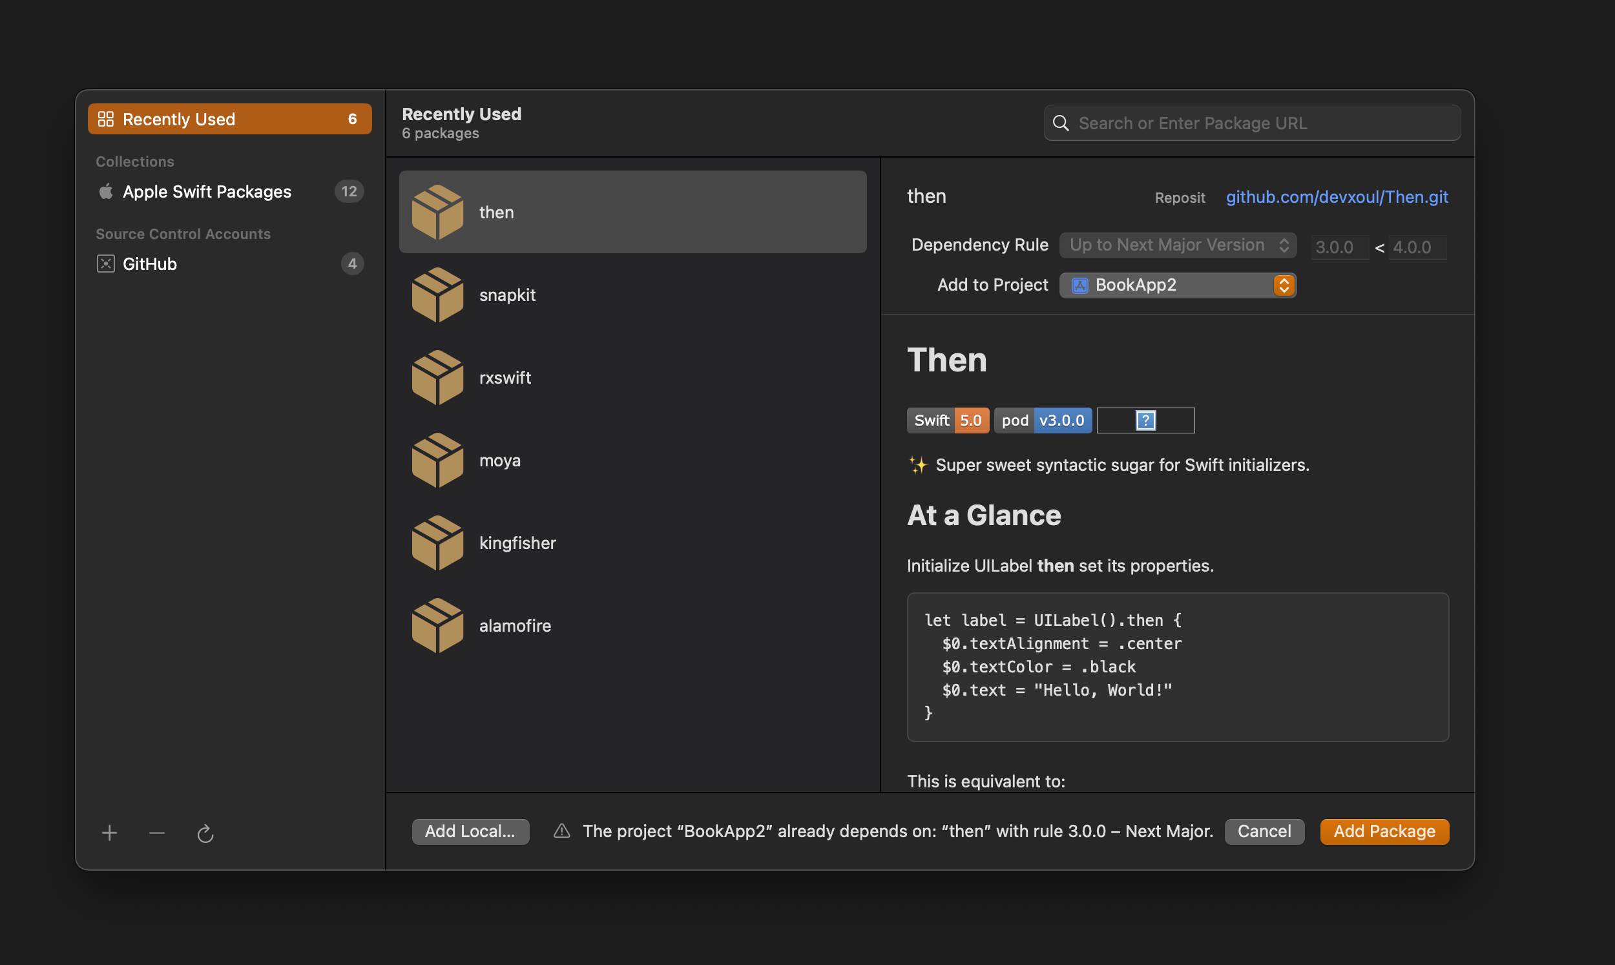
Task: Click the At a Glance heading
Action: 984,515
